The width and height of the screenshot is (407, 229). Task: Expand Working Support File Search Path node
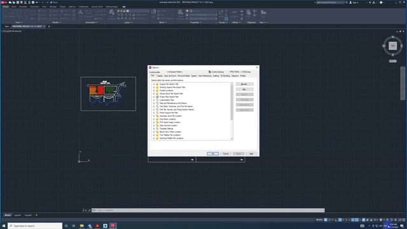click(154, 87)
